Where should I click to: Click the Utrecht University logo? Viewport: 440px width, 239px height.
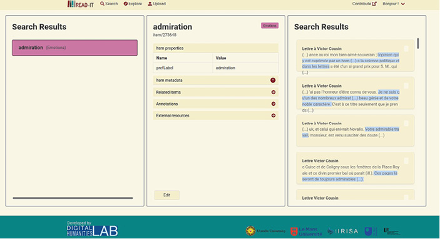tap(265, 231)
